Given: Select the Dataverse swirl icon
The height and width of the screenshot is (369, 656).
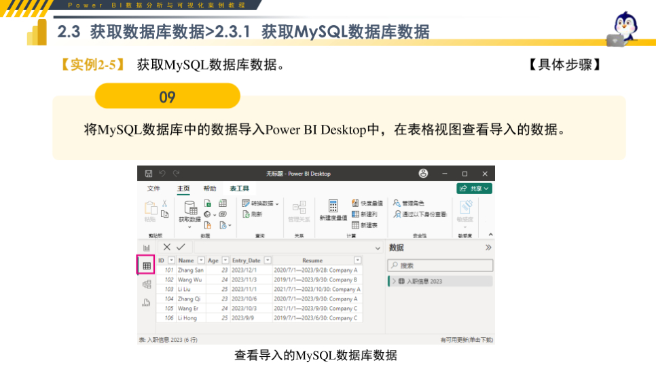Looking at the screenshot, I should click(x=223, y=214).
